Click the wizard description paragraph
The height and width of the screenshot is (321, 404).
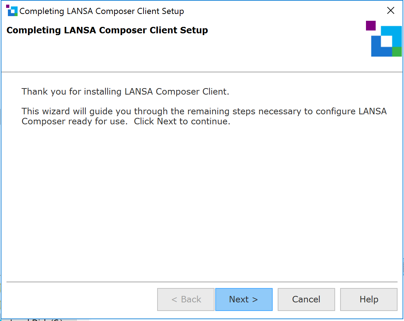tap(204, 116)
